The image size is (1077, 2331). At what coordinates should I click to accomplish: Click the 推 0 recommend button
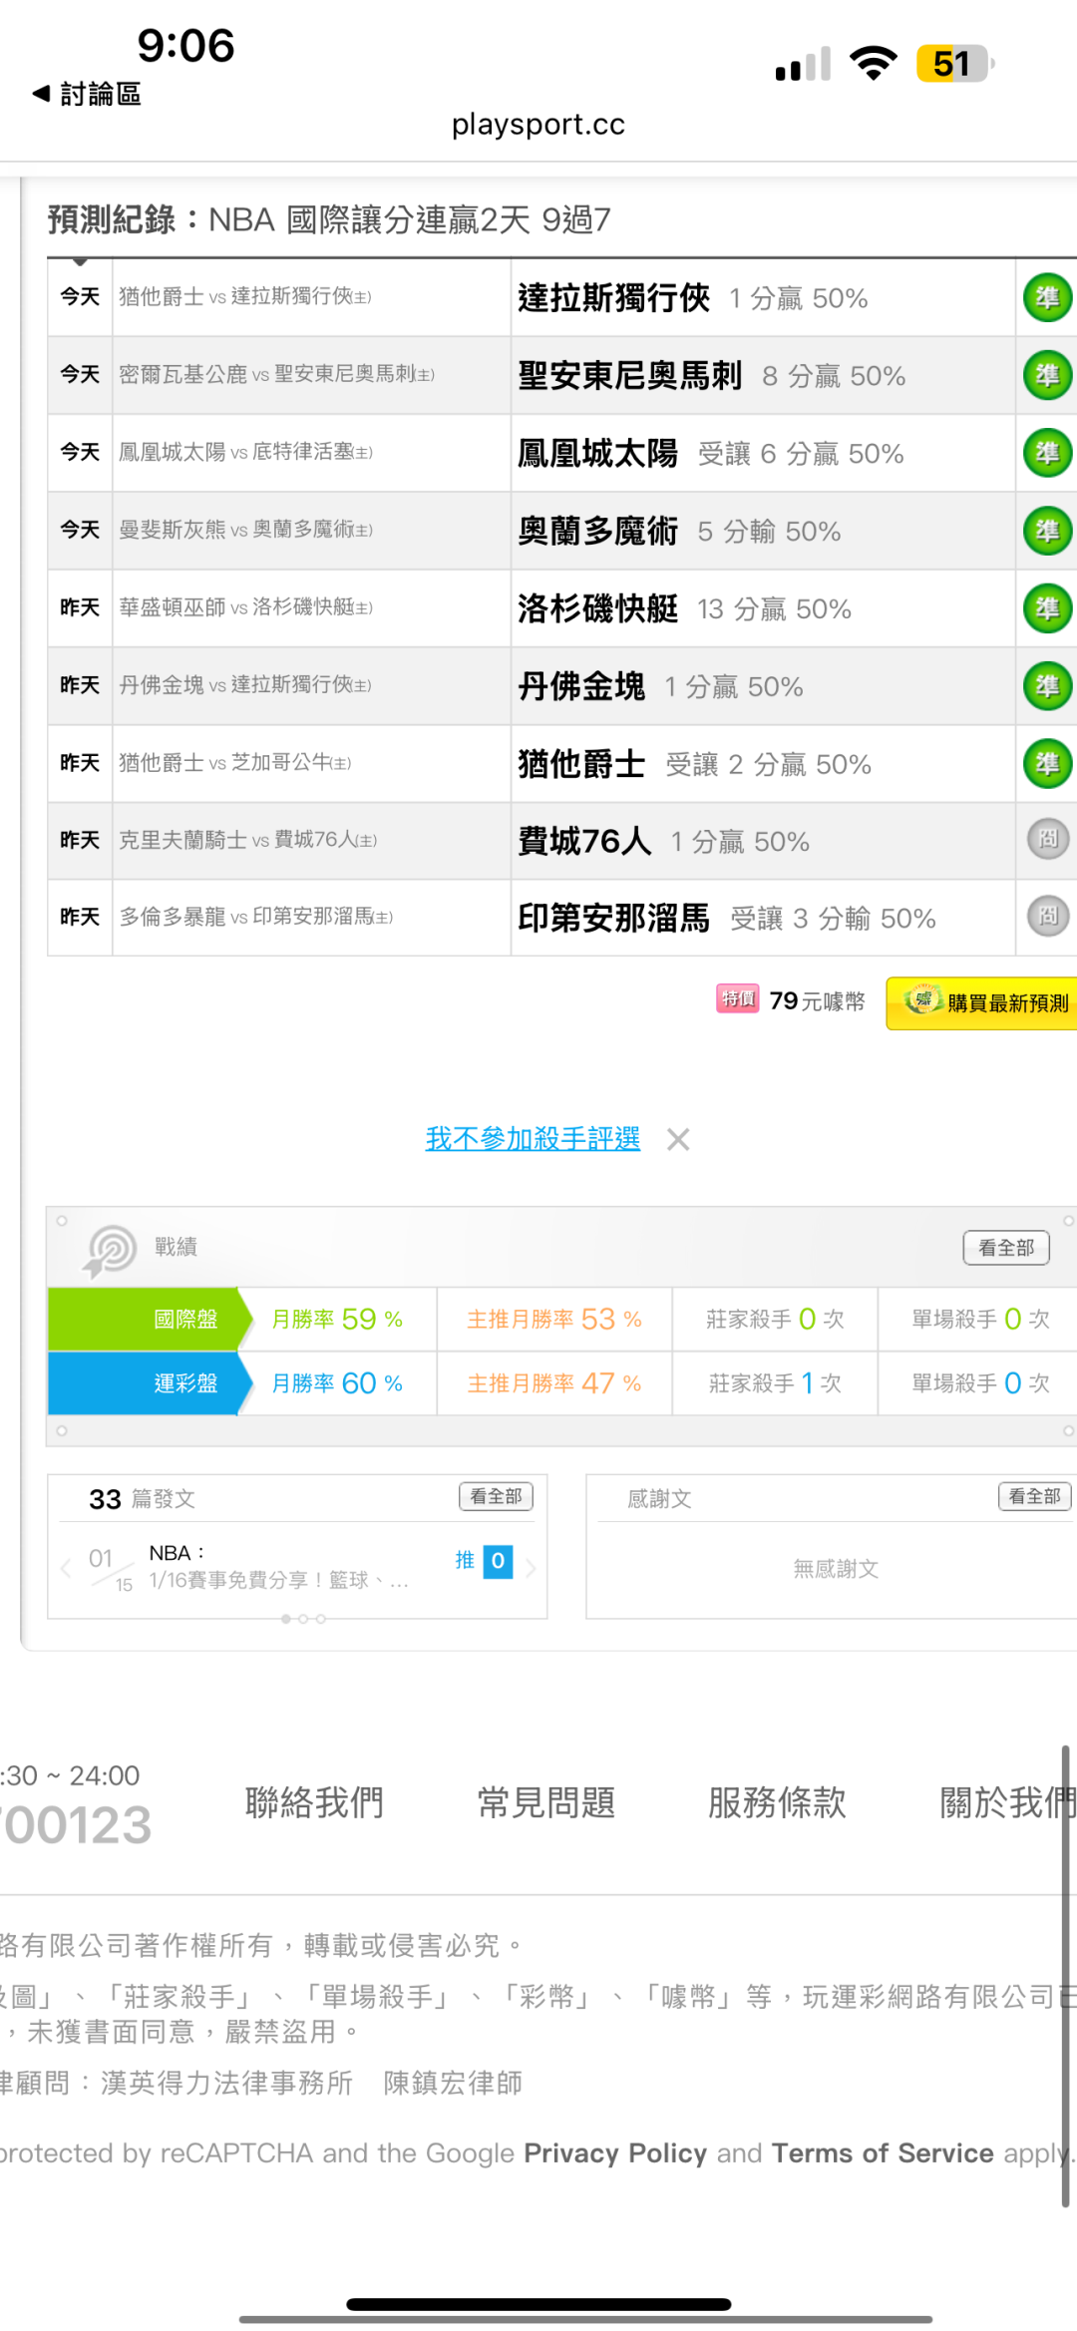click(x=485, y=1561)
